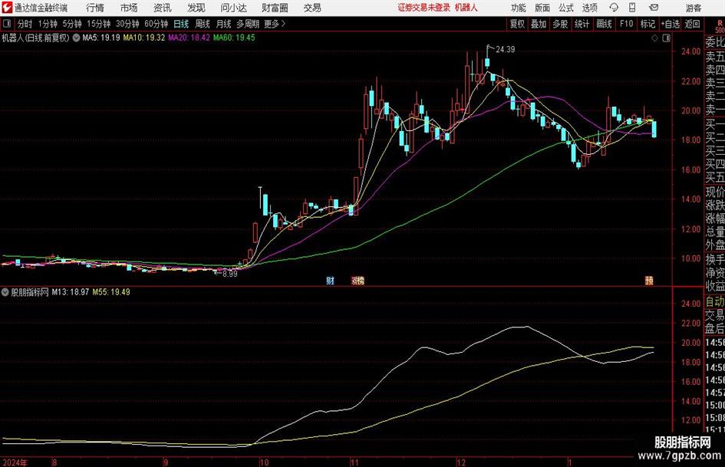Select the 周线 weekly chart tab
The image size is (725, 467).
point(202,24)
